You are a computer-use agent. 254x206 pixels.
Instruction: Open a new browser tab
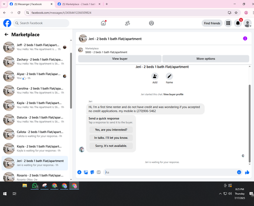click(107, 4)
